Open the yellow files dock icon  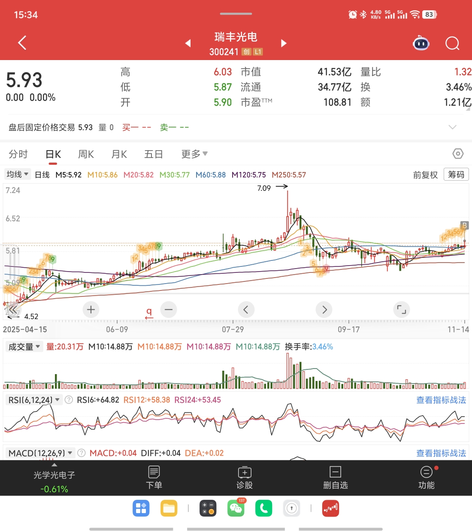[x=169, y=508]
